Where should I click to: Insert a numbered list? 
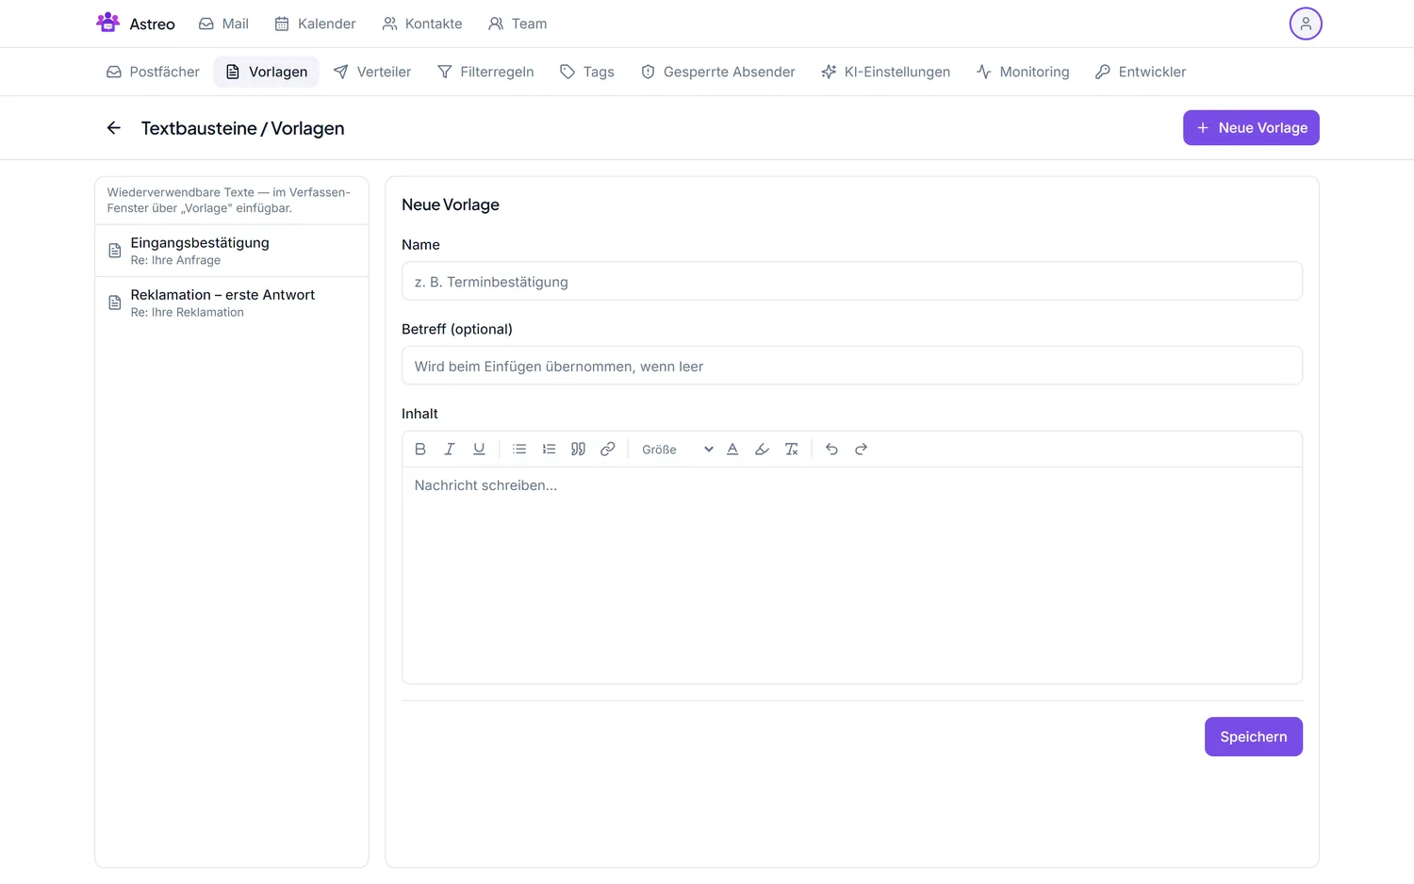[549, 450]
